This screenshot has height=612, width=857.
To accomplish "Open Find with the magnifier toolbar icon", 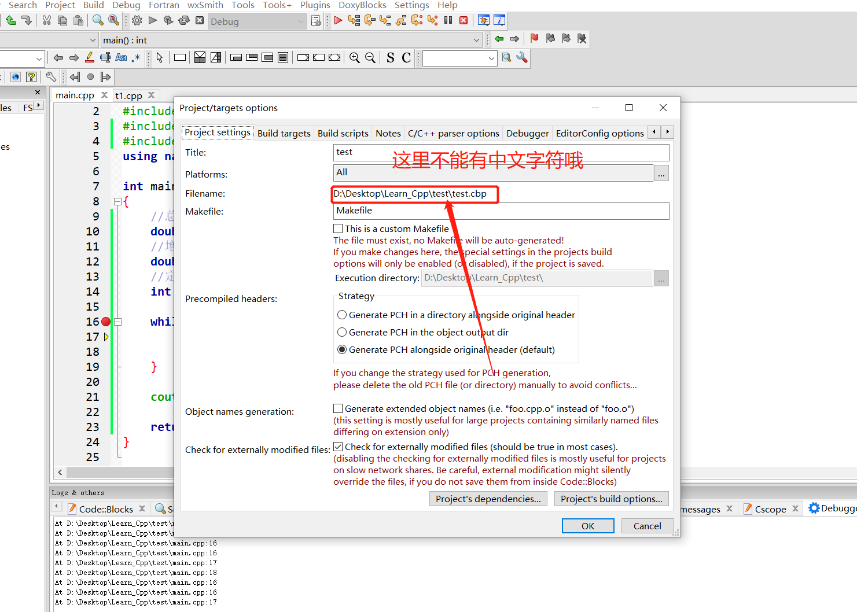I will click(97, 20).
